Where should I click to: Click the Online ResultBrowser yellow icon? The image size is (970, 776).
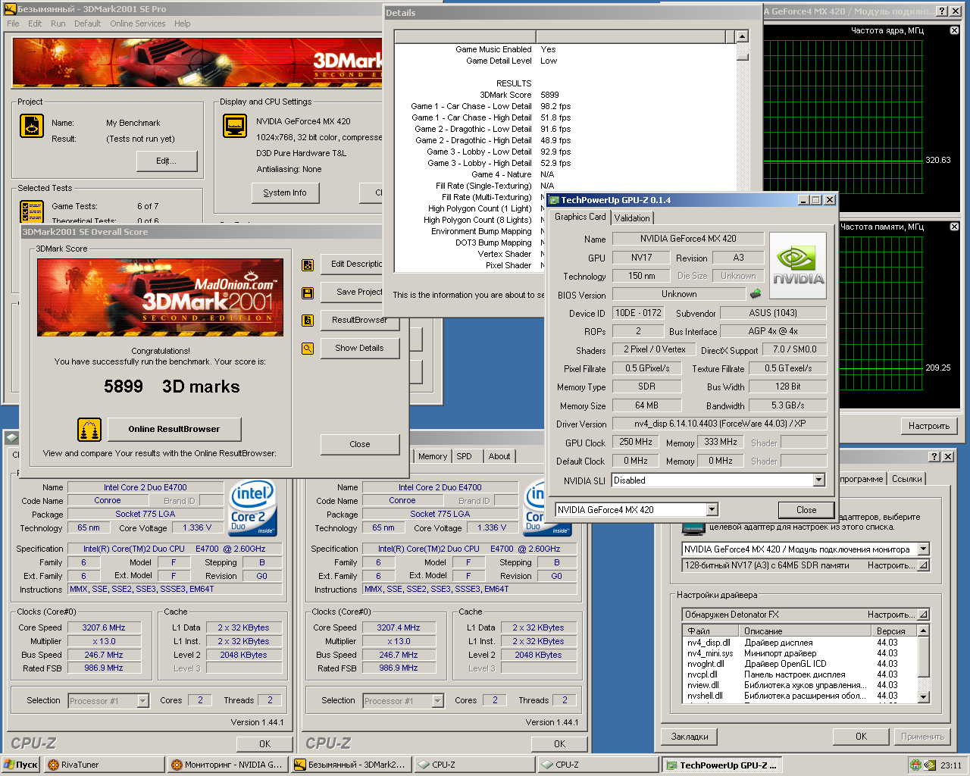coord(89,429)
